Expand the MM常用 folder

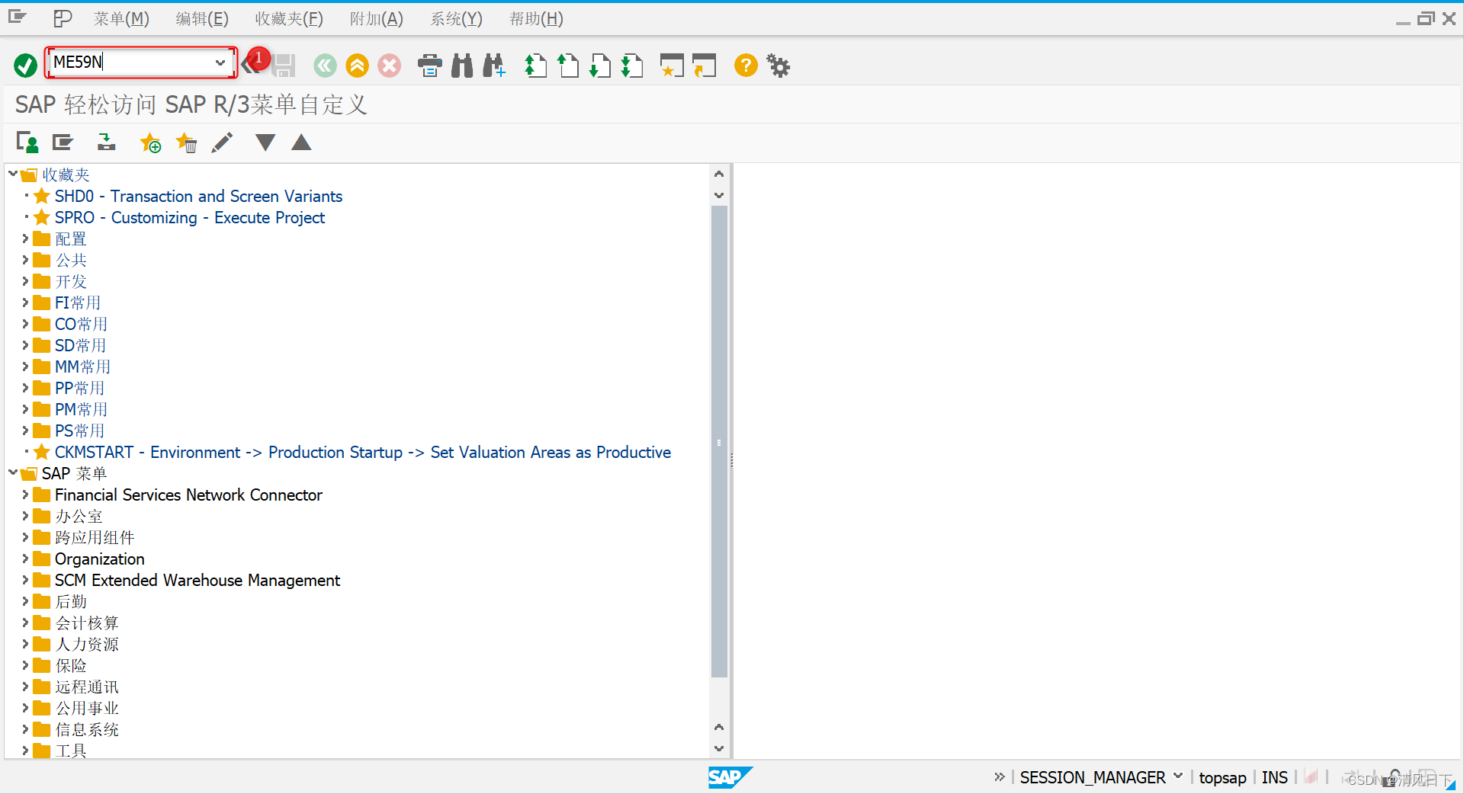click(25, 367)
